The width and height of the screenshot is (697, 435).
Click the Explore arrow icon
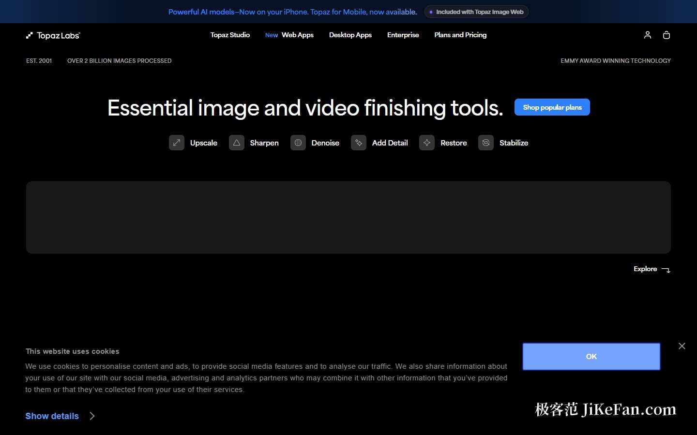(x=666, y=270)
